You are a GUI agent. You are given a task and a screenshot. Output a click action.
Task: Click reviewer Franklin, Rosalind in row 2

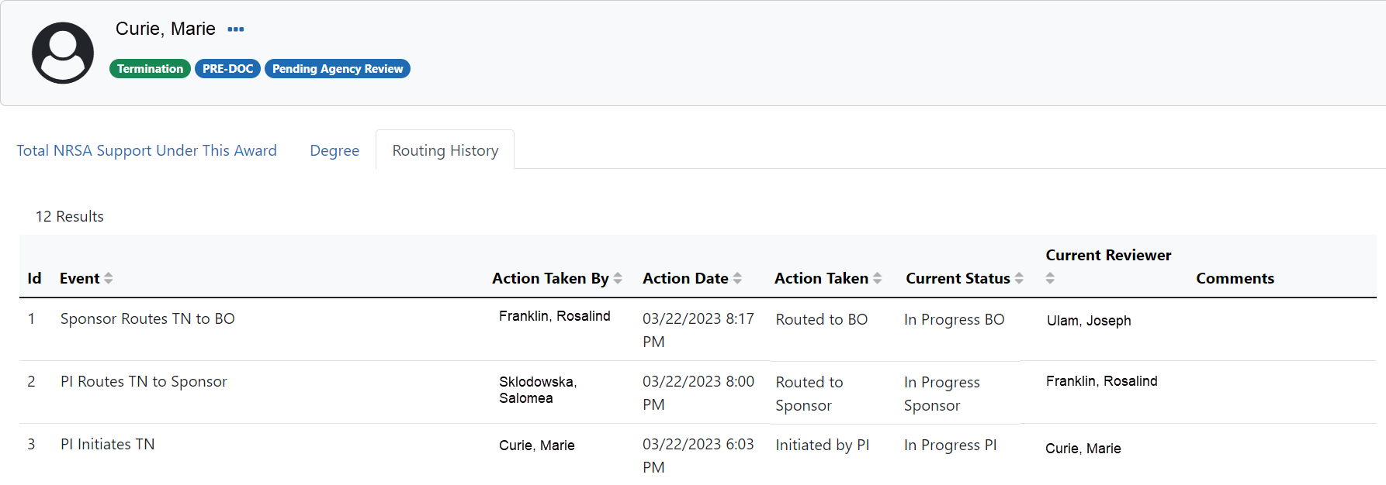(x=1101, y=381)
